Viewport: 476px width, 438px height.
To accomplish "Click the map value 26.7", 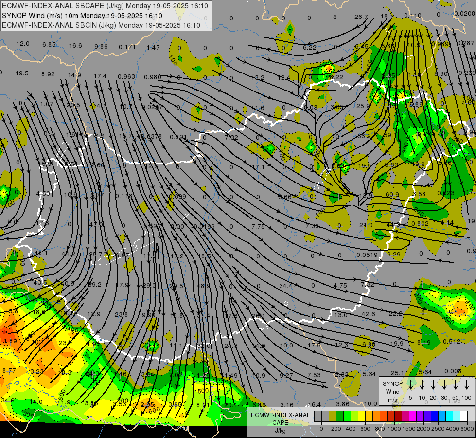I will (361, 17).
